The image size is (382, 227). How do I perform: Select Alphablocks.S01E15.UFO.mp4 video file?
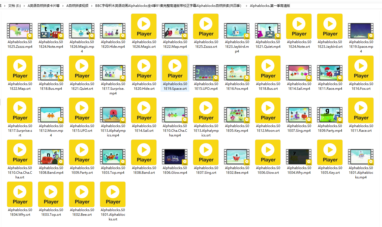click(206, 72)
